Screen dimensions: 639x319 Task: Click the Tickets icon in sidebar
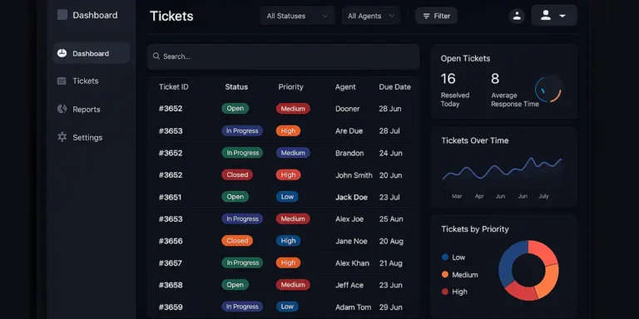pos(62,81)
